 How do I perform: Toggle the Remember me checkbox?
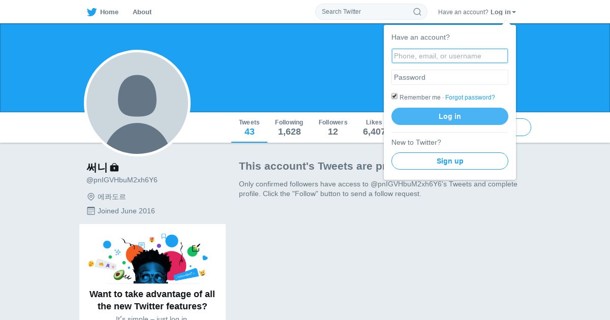point(394,97)
